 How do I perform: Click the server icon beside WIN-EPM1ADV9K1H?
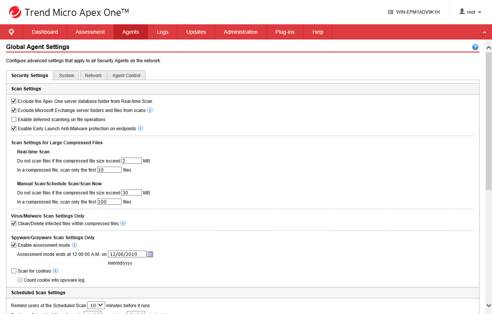point(391,12)
